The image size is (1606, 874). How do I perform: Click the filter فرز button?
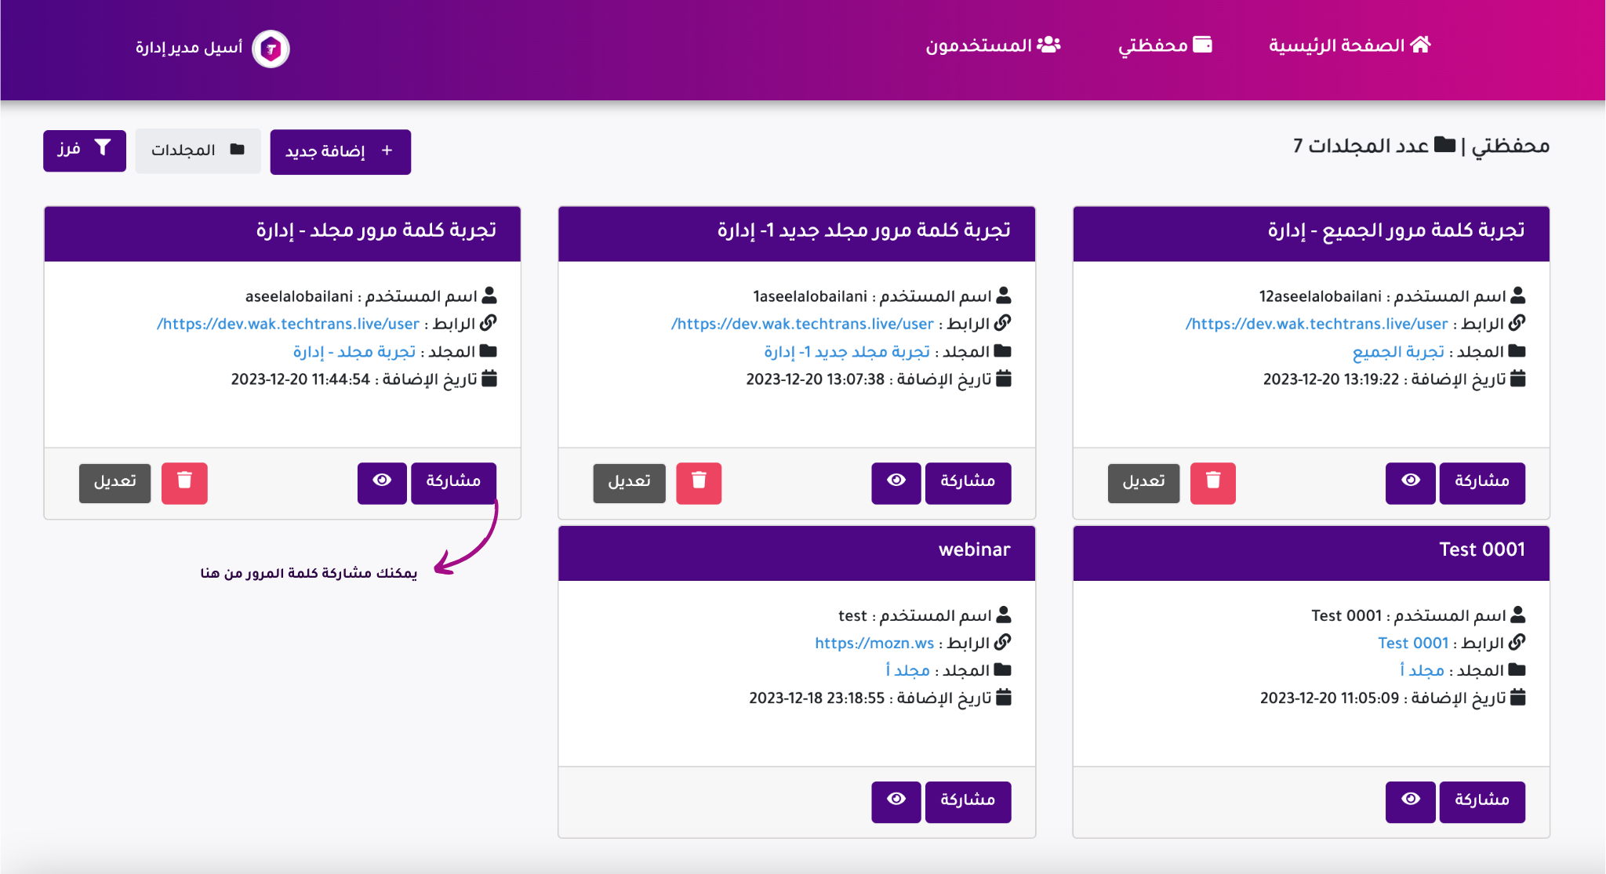tap(85, 150)
